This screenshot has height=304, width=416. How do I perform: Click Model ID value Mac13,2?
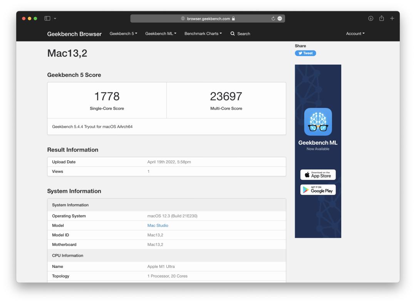155,235
